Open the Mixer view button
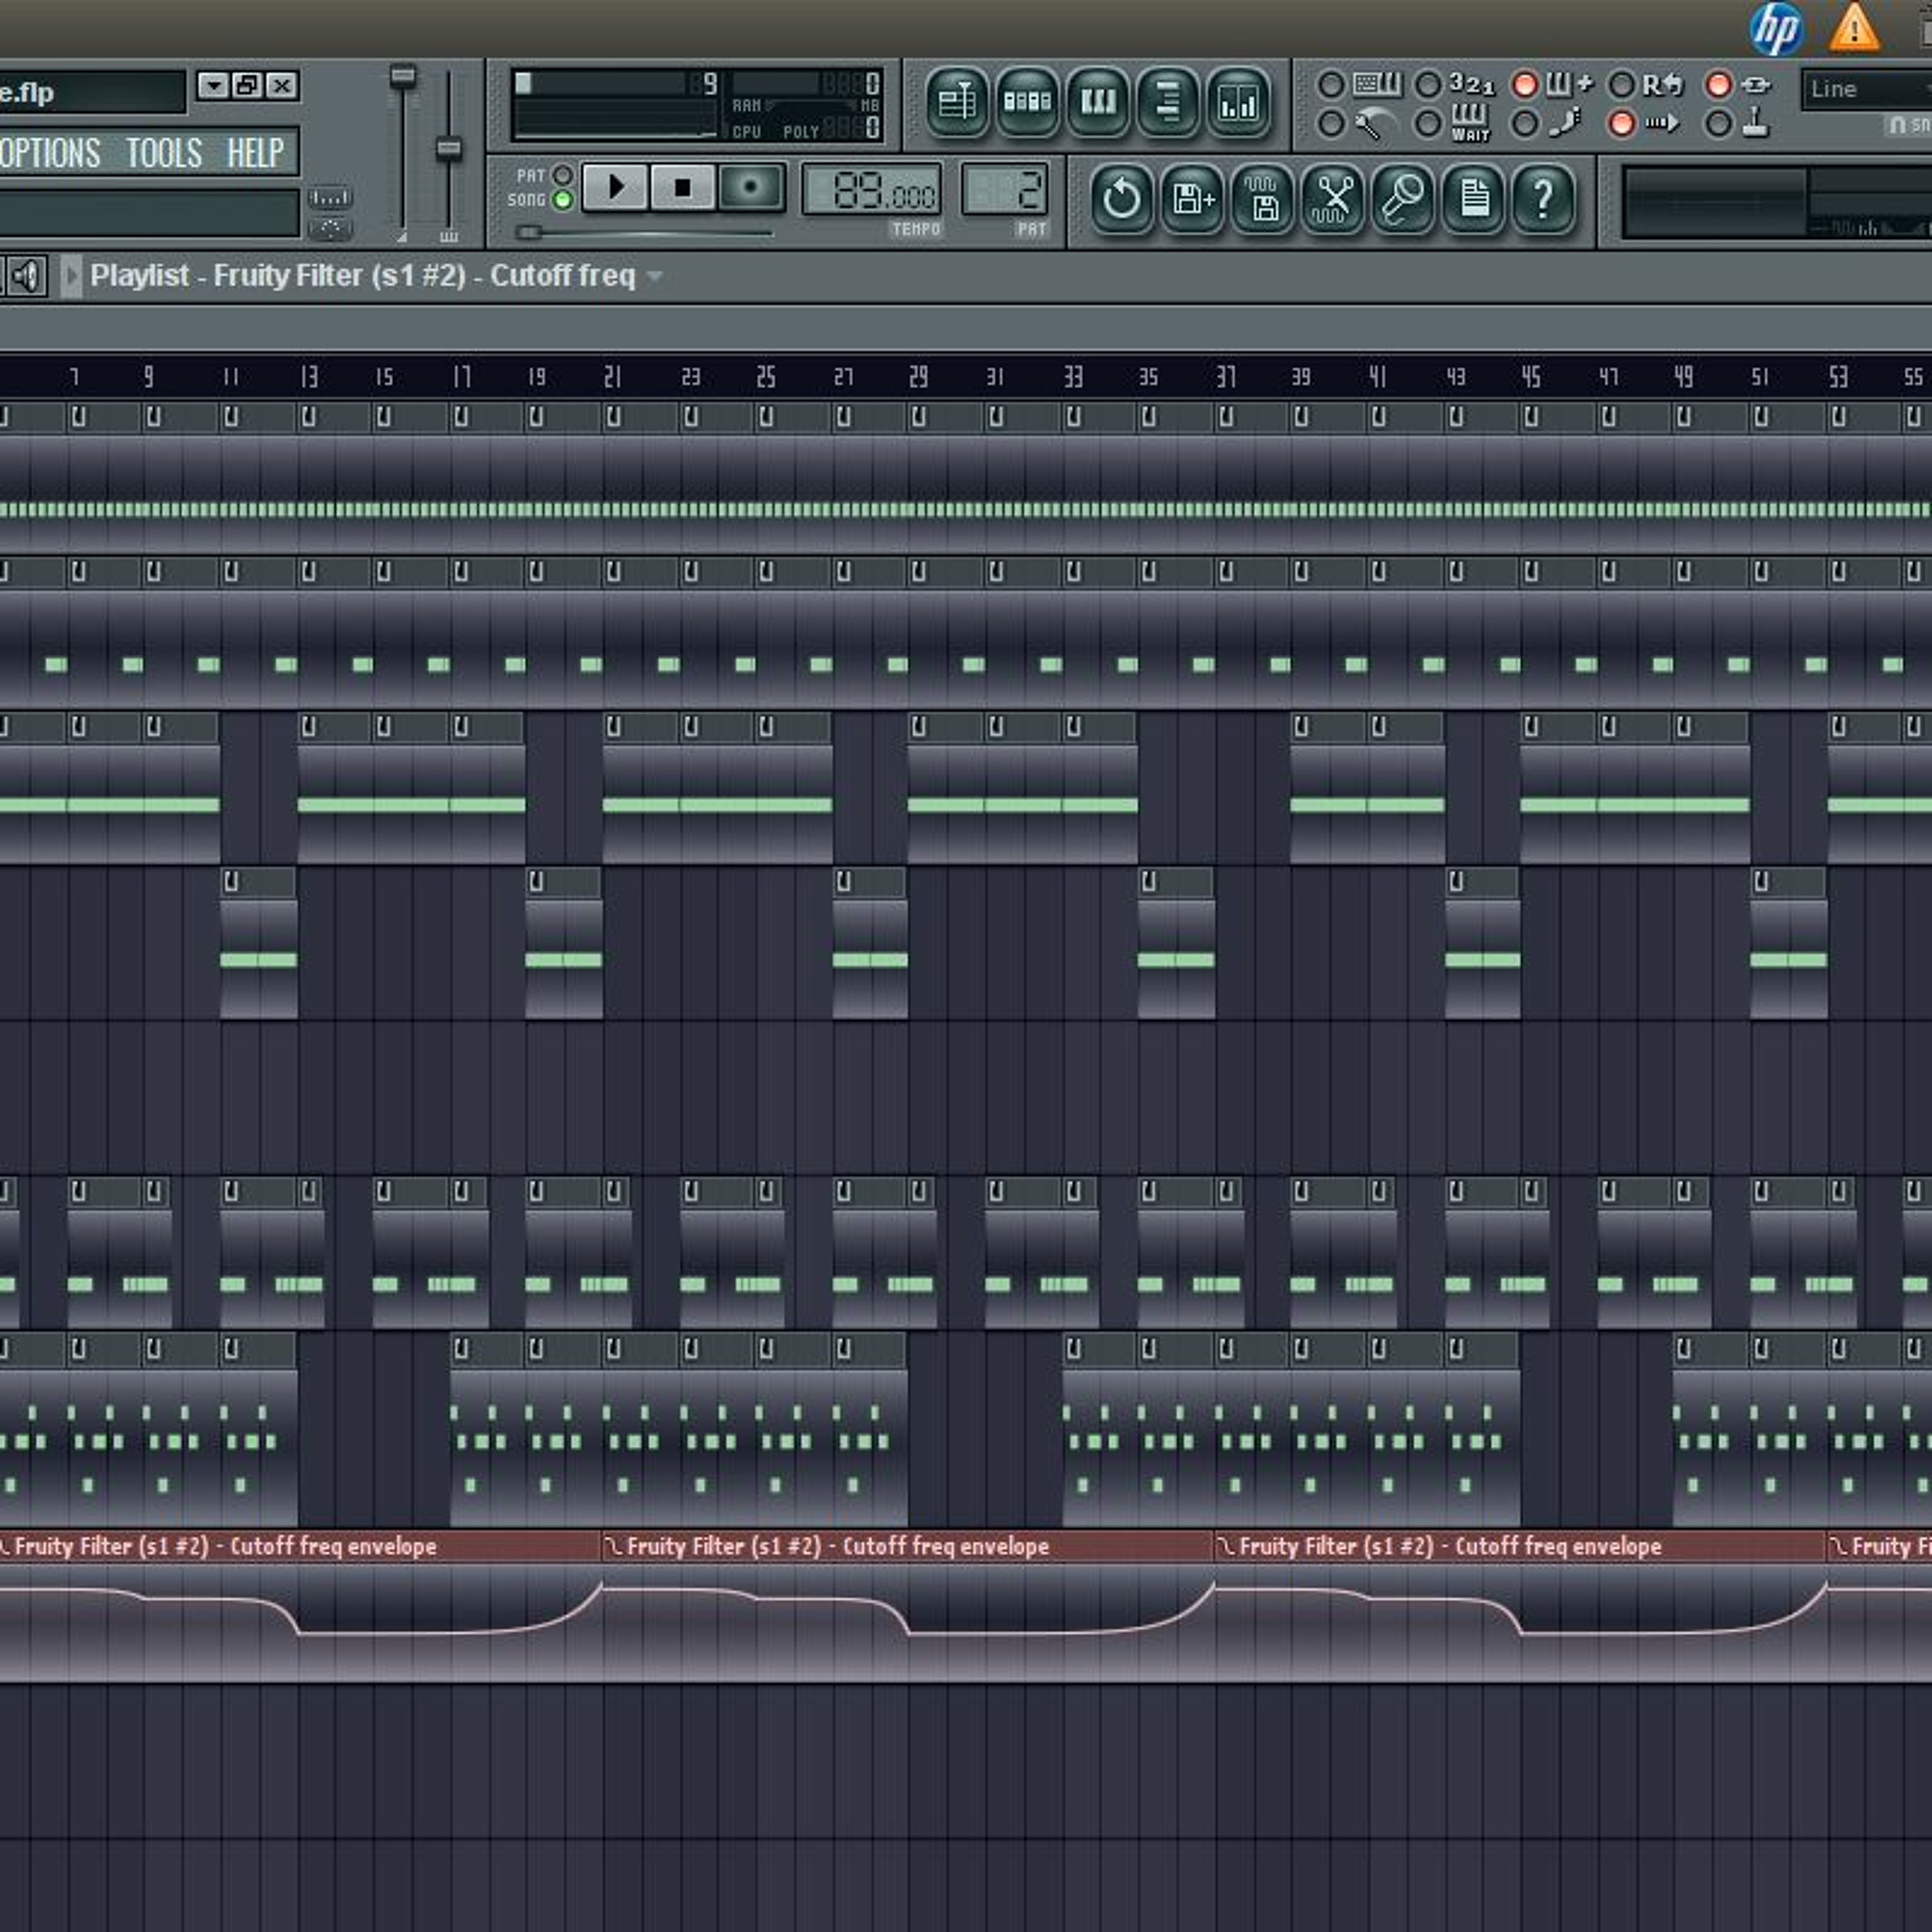The width and height of the screenshot is (1932, 1932). click(x=1238, y=102)
